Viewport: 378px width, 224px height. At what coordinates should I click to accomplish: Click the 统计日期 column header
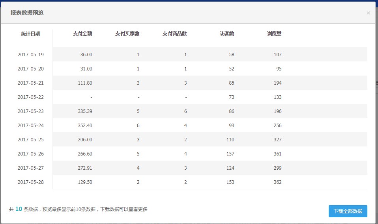31,34
